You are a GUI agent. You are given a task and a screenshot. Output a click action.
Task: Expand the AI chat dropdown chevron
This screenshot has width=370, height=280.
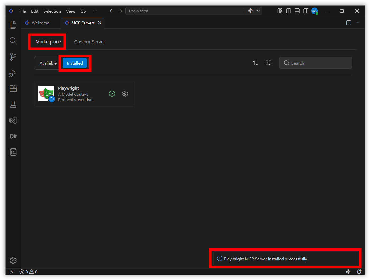(x=258, y=11)
